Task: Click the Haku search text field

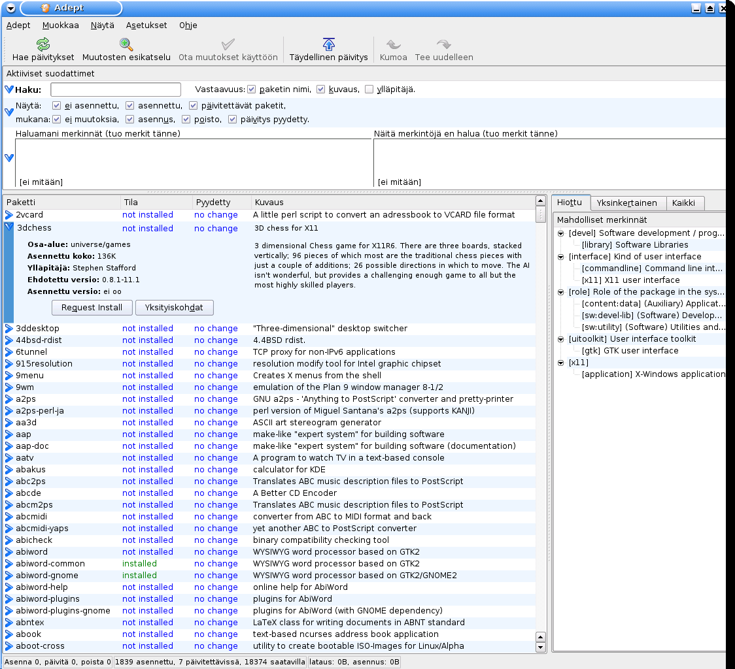Action: tap(116, 90)
